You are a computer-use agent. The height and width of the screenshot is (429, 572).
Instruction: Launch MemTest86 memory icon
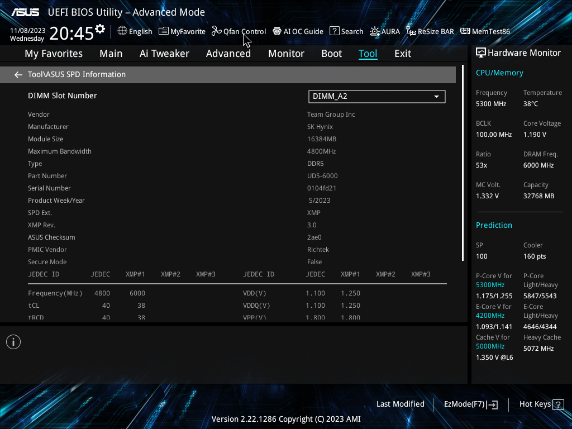pos(465,31)
